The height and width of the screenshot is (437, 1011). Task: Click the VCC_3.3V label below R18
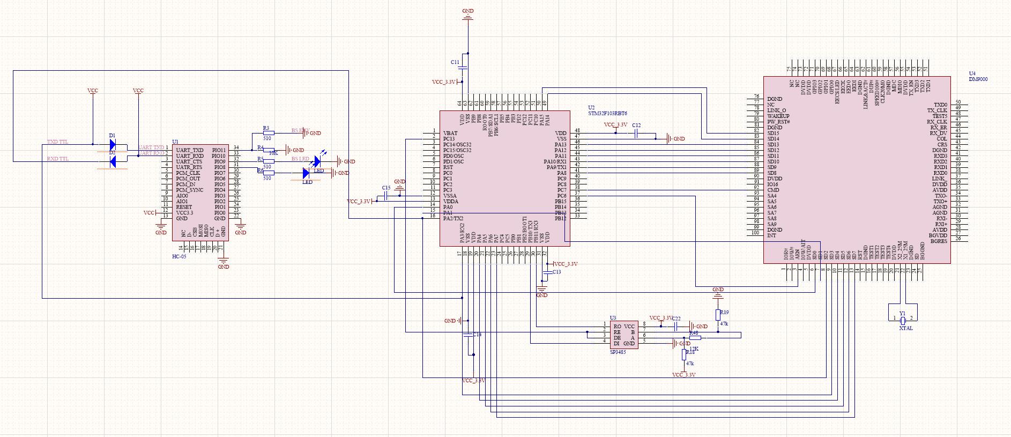coord(683,375)
